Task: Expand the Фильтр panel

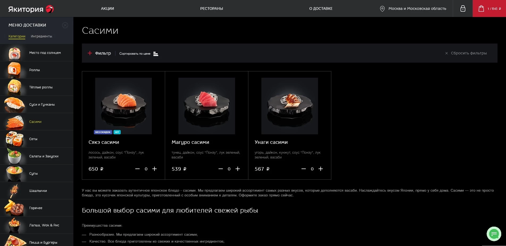Action: pos(99,53)
